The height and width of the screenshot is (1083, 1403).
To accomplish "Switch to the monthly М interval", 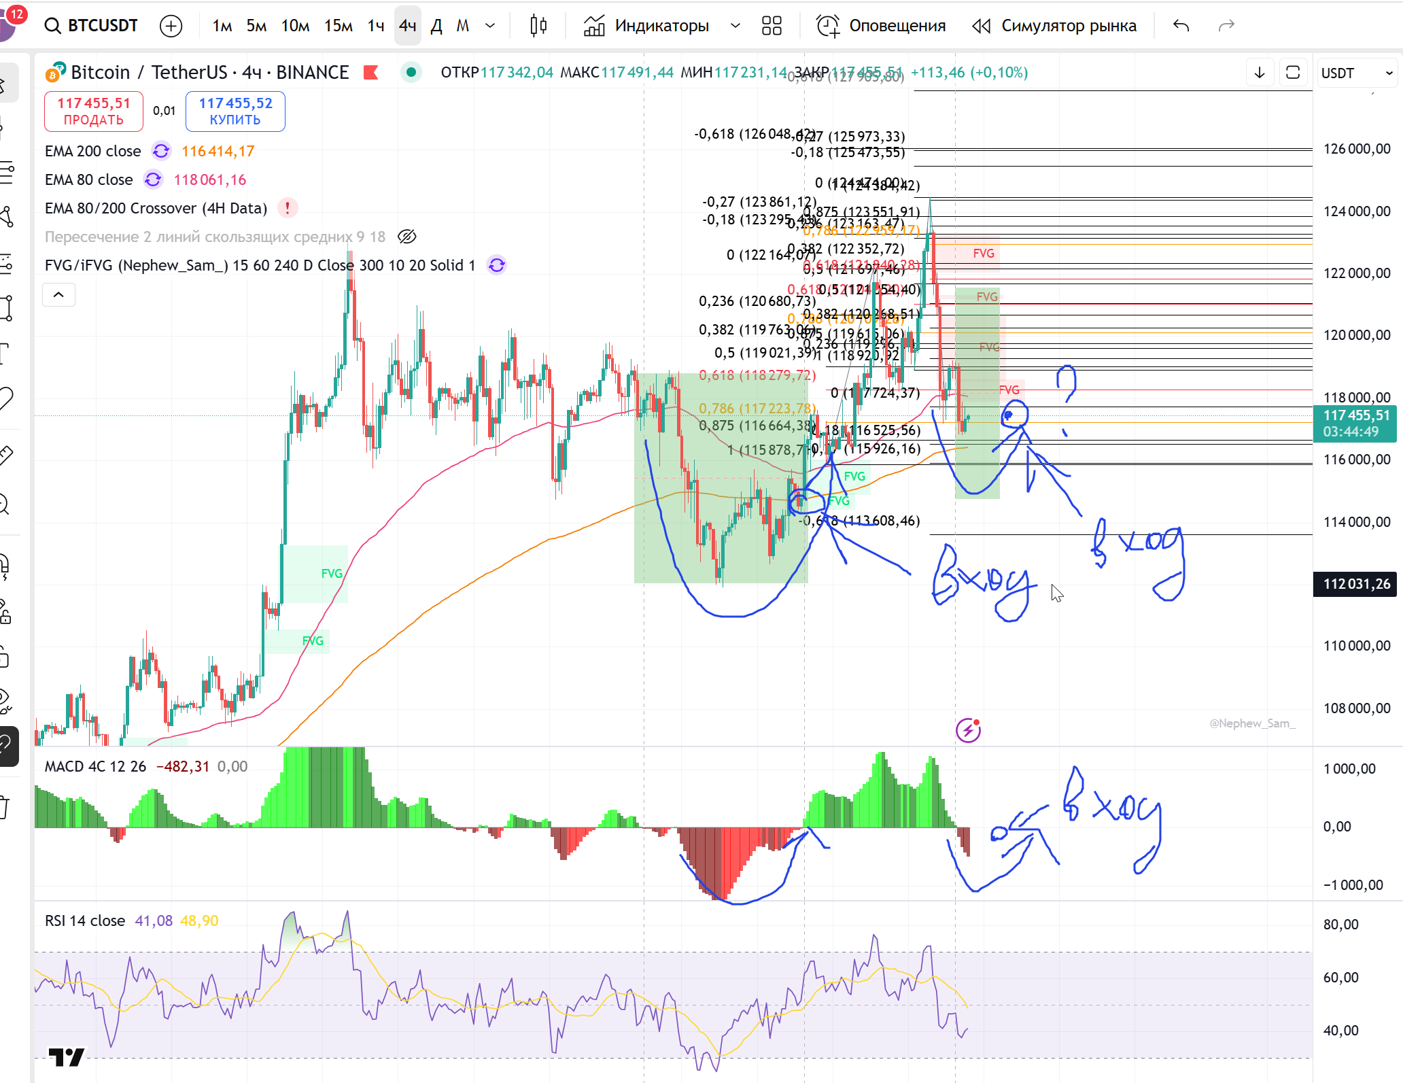I will click(463, 26).
